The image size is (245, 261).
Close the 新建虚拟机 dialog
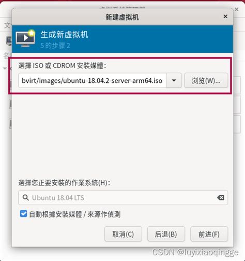pyautogui.click(x=225, y=17)
